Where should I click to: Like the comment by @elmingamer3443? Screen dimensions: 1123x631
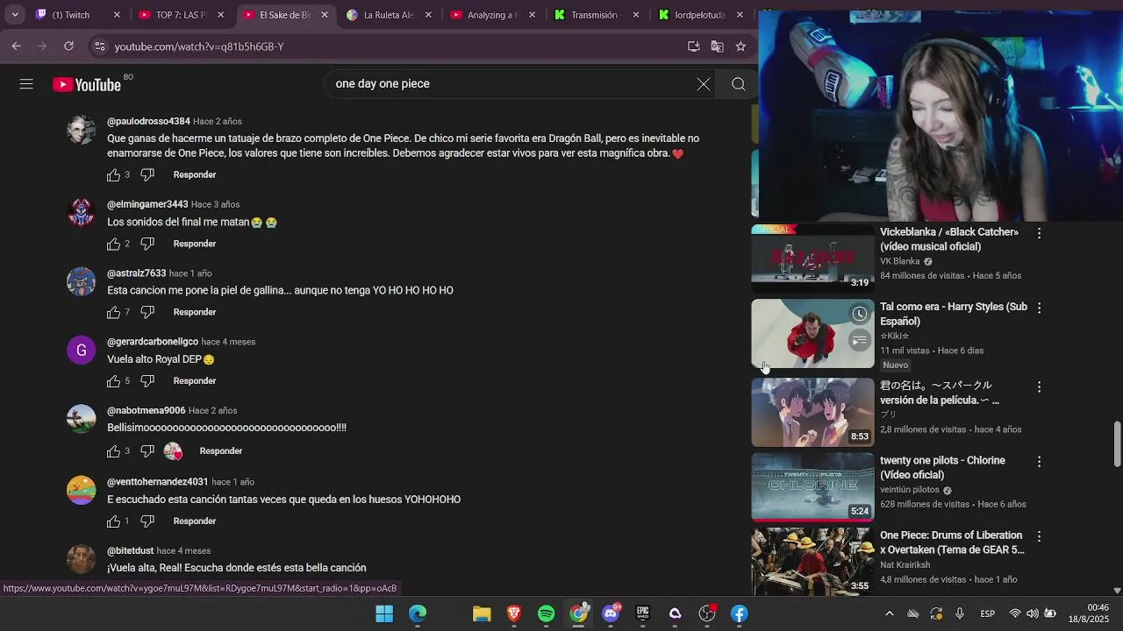(113, 244)
